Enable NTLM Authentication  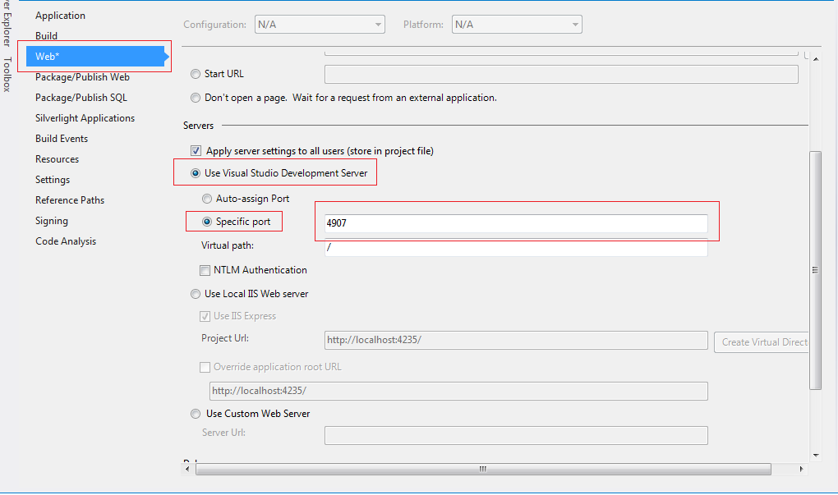point(205,270)
